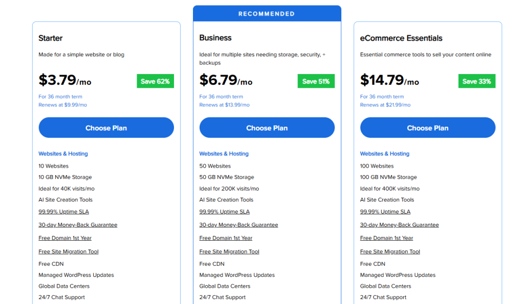Viewport: 524px width, 304px height.
Task: Open Business plan's 30-day Money-Back Guarantee
Action: point(238,225)
